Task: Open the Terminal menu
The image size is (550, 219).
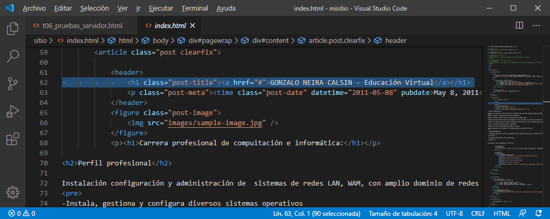Action: (x=194, y=8)
